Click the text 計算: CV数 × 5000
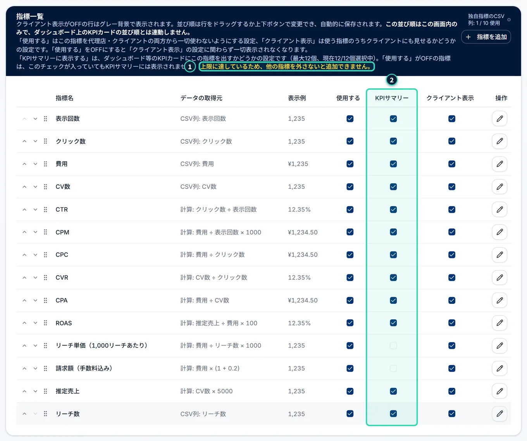 (207, 391)
